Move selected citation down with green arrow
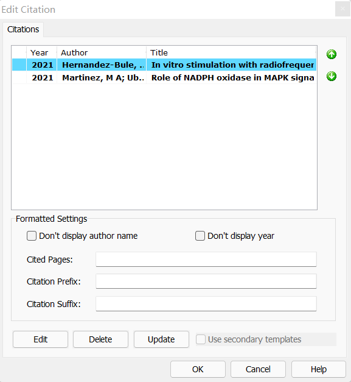This screenshot has height=382, width=351. tap(332, 76)
